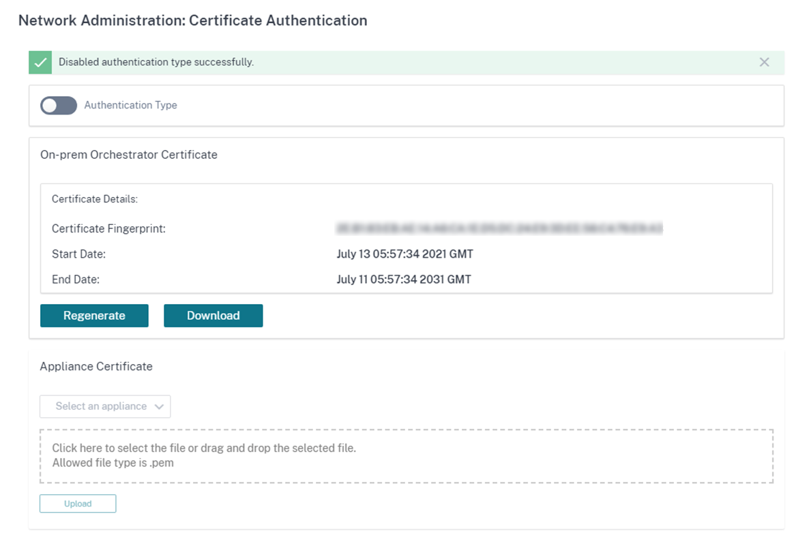
Task: Click the green checkmark success icon
Action: pyautogui.click(x=40, y=63)
